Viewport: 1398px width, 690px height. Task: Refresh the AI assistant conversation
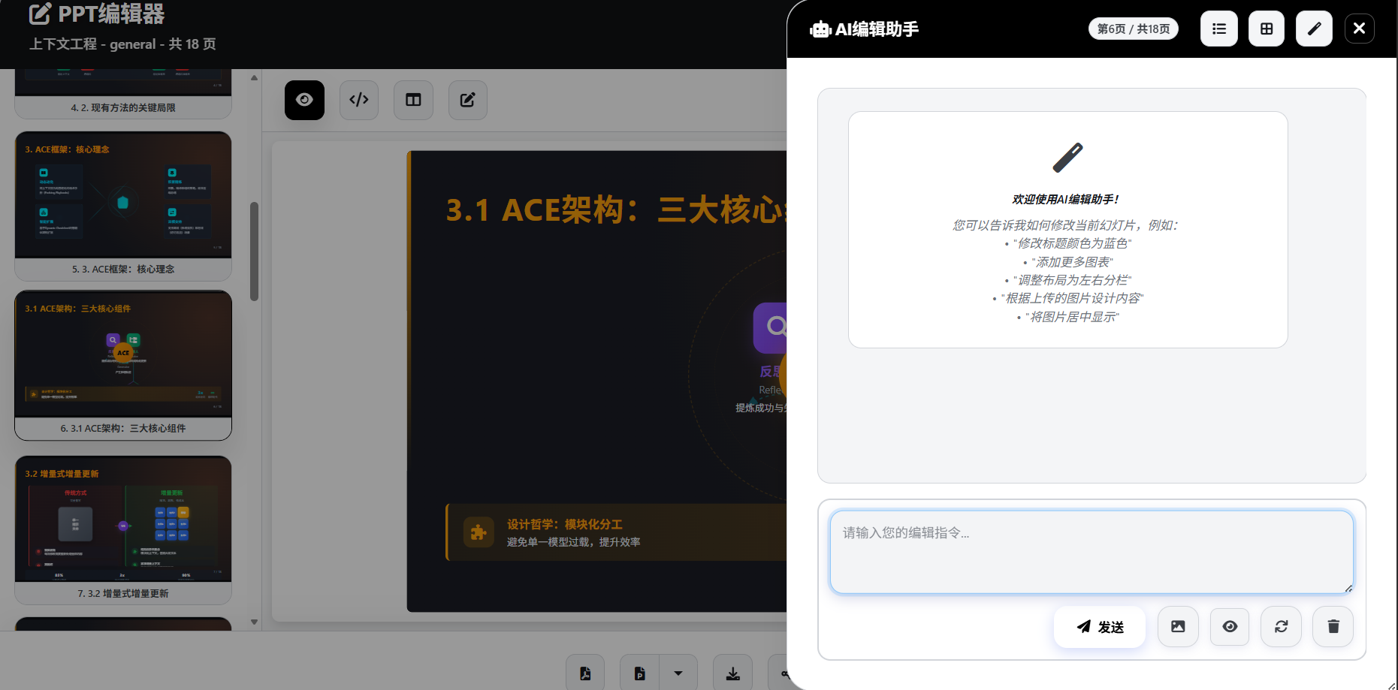pyautogui.click(x=1281, y=626)
